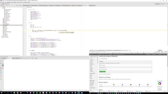Switch to the Debugger tab in Debug panel
Screen dimensions: 168x94
[4, 58]
